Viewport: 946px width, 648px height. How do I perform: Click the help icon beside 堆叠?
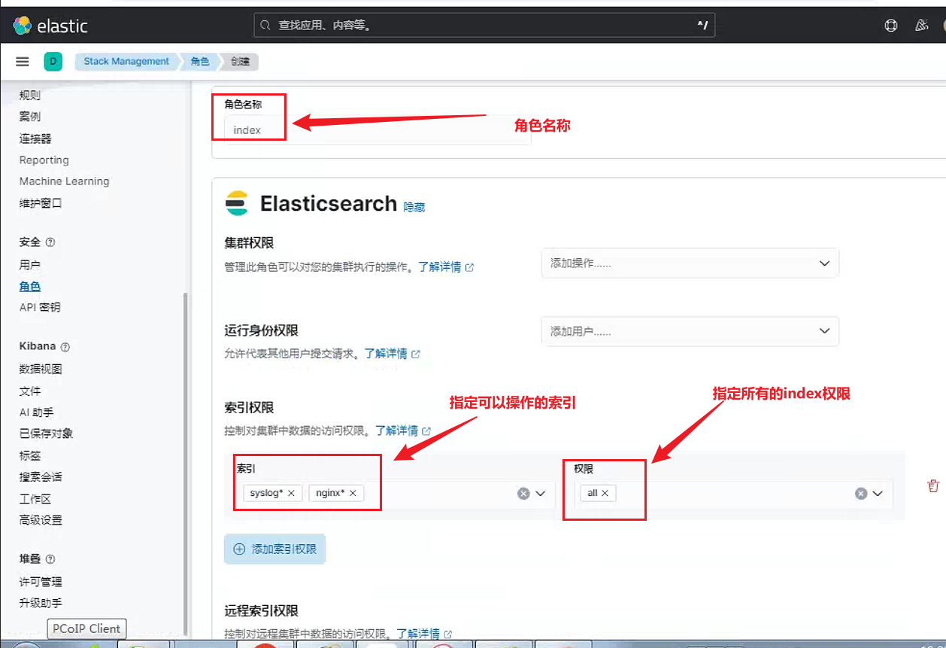coord(50,559)
